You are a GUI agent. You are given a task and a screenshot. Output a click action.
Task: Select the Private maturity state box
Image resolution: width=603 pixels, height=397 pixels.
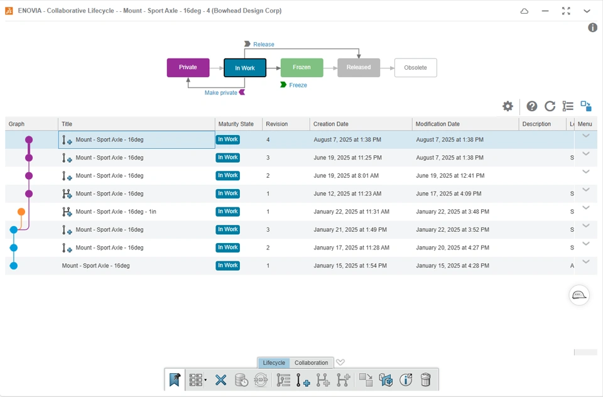(x=188, y=68)
